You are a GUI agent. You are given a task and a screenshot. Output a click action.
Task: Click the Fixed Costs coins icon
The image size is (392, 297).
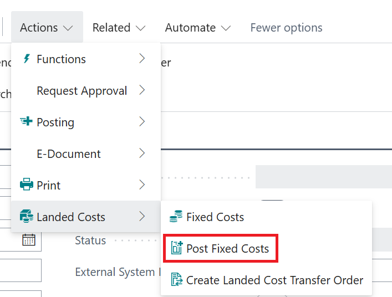point(176,217)
